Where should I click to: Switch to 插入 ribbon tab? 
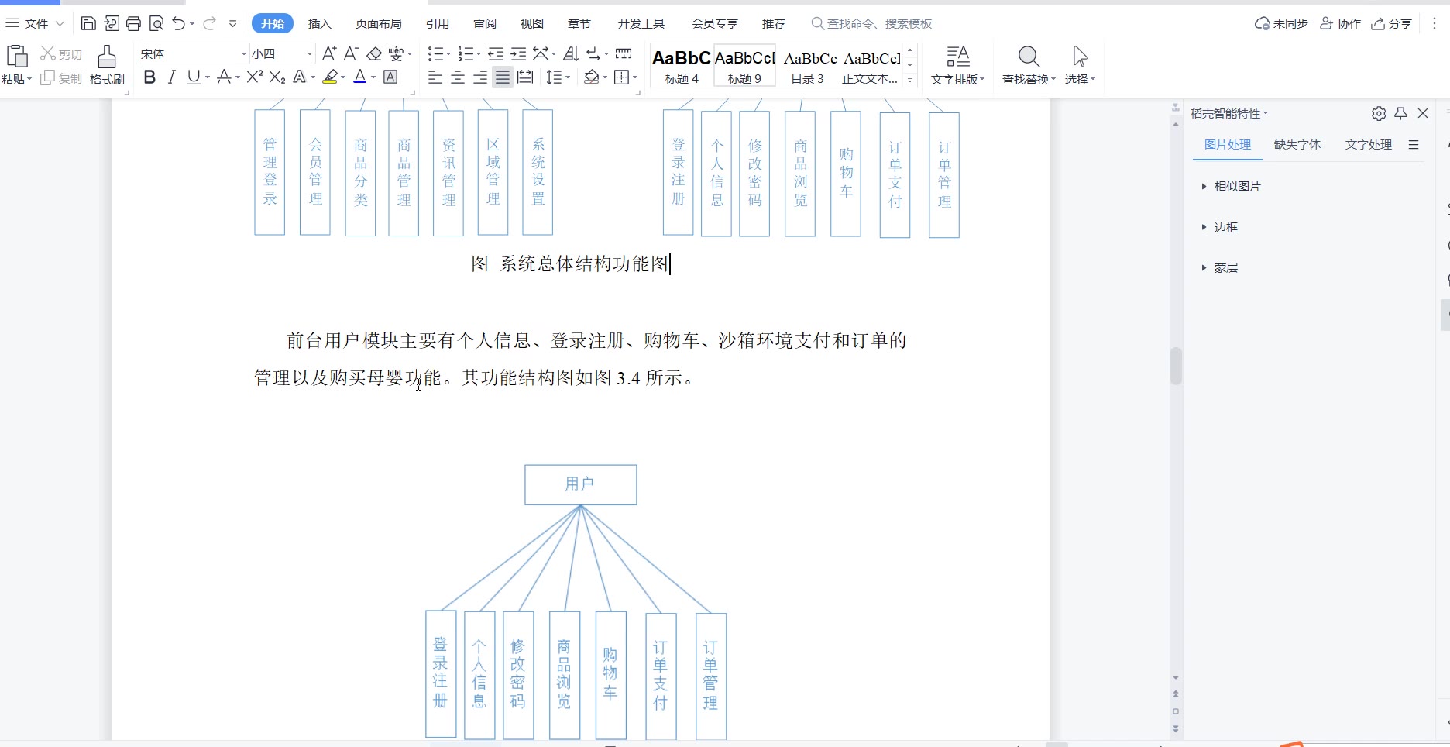(319, 23)
